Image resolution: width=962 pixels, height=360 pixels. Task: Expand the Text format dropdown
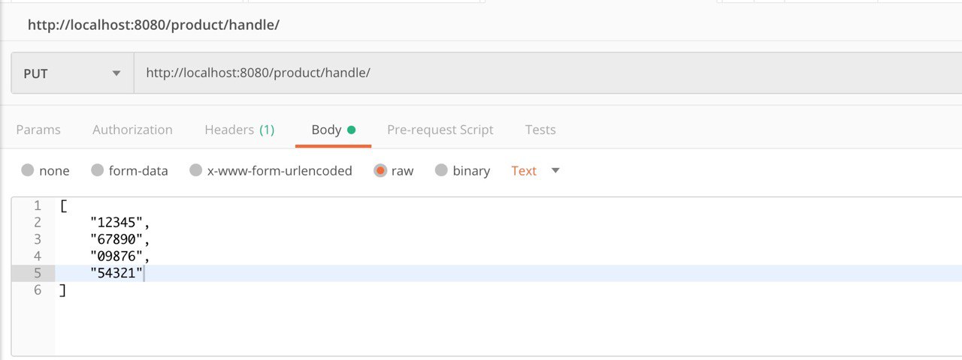point(524,171)
